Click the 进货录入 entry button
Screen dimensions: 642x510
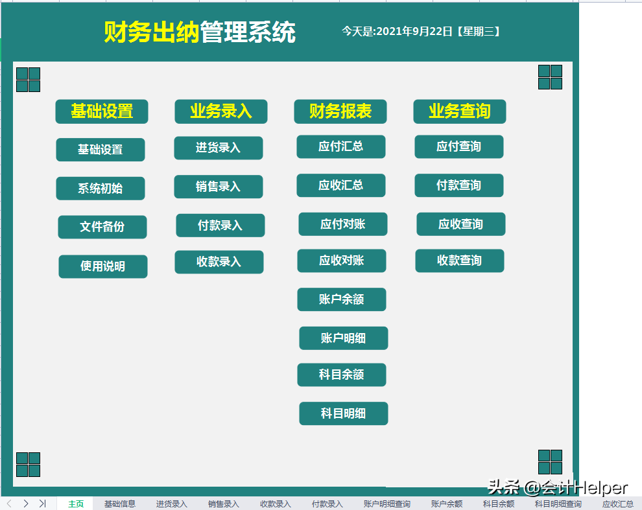[x=219, y=148]
